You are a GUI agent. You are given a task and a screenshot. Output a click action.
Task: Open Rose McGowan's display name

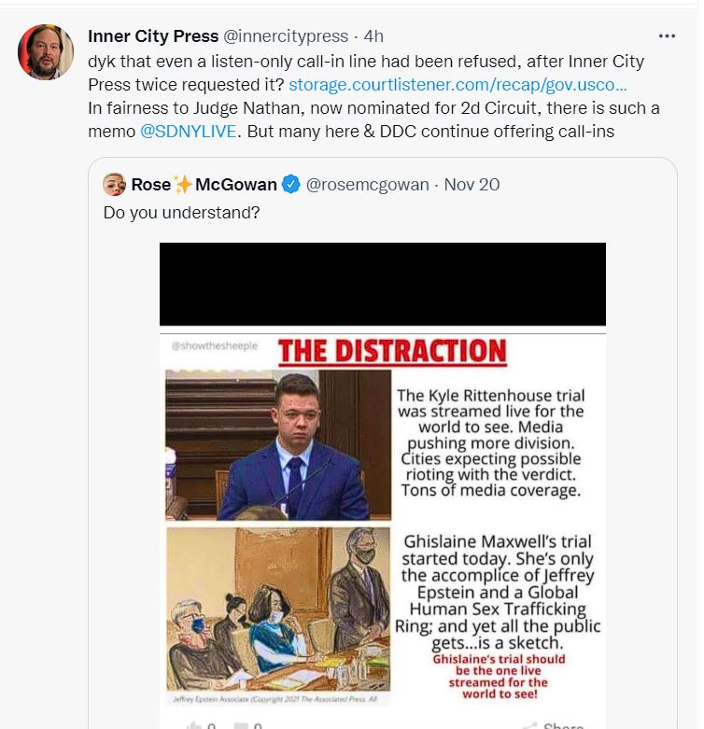pos(204,185)
